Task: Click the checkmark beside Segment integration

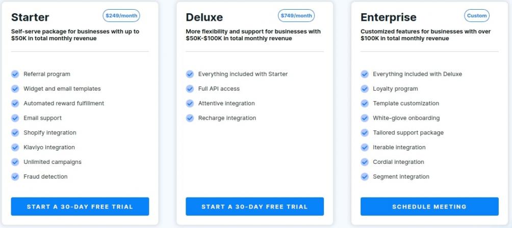Action: pos(365,177)
